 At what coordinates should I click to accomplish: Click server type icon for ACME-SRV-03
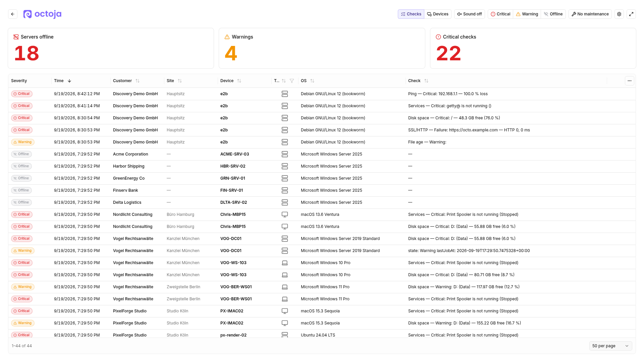285,154
